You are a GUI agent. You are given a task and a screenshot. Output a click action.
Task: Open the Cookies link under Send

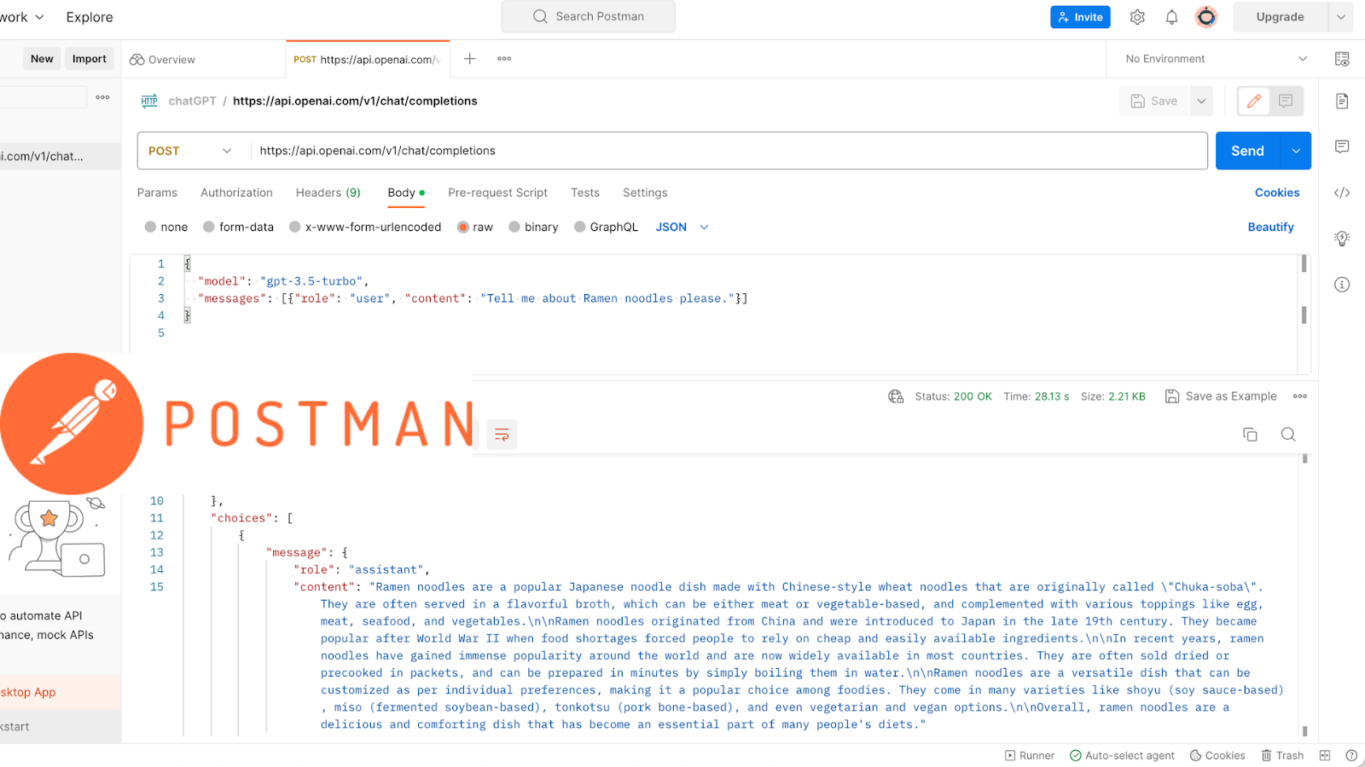(1277, 193)
